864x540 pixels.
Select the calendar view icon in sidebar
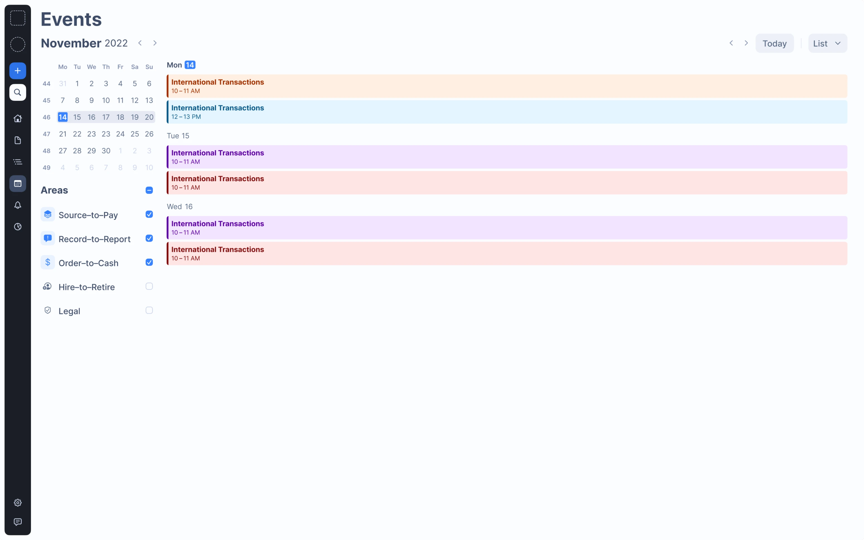tap(18, 184)
